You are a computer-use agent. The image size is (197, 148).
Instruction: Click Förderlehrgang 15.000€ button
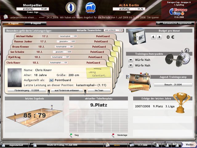click(x=27, y=90)
